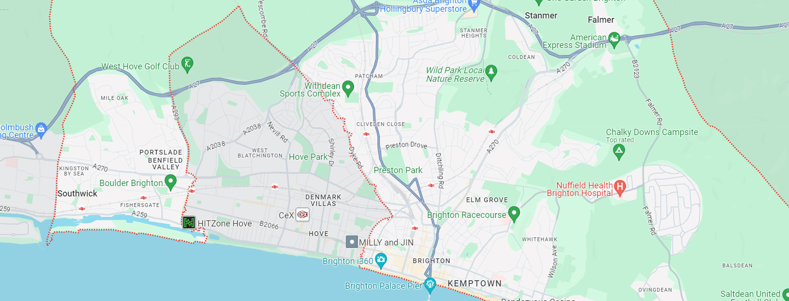
Task: Click the CeX shop icon
Action: [x=302, y=214]
